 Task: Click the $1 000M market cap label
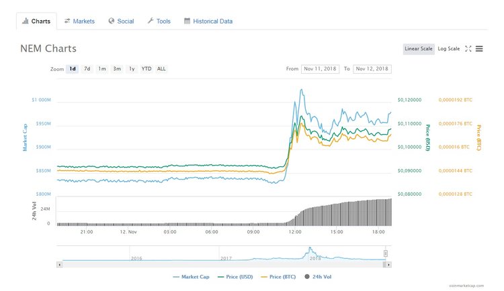click(x=41, y=100)
